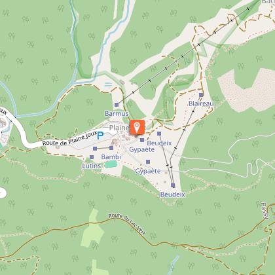Screen dimensions: 275x275
Task: Click the water crossing icon above Barmus
Action: coord(109,84)
